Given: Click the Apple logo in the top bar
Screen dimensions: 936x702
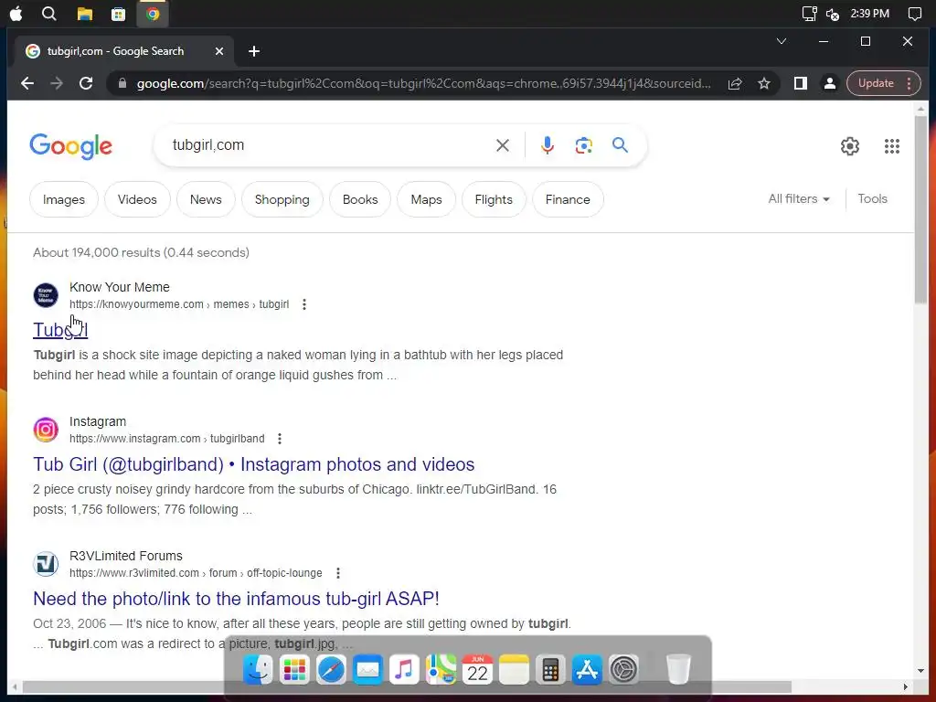Looking at the screenshot, I should 16,13.
